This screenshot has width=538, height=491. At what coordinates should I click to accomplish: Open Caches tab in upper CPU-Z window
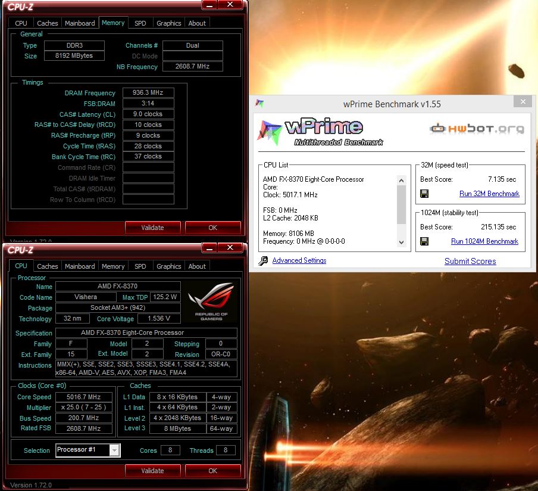48,23
